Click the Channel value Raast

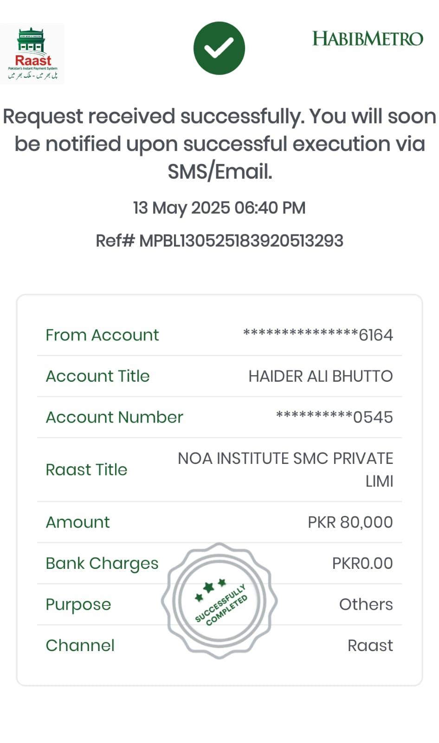370,645
